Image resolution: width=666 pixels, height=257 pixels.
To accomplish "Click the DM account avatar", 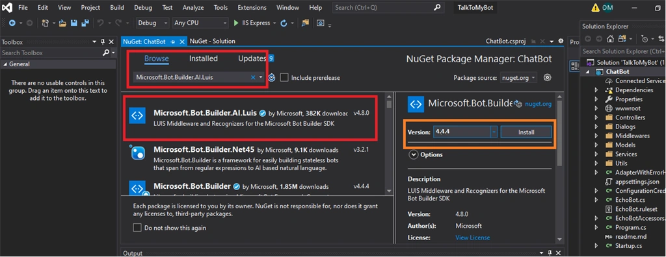I will coord(608,8).
